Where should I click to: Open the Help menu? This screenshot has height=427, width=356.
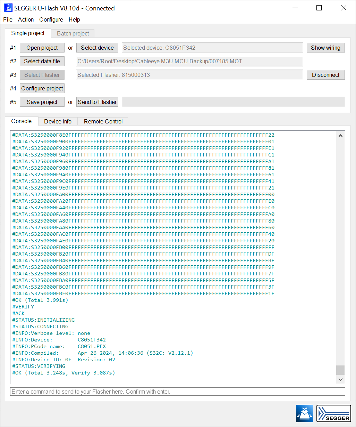[x=74, y=19]
